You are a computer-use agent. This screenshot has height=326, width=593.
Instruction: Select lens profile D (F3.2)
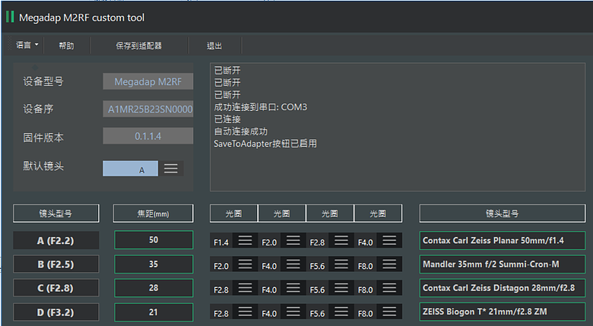56,312
